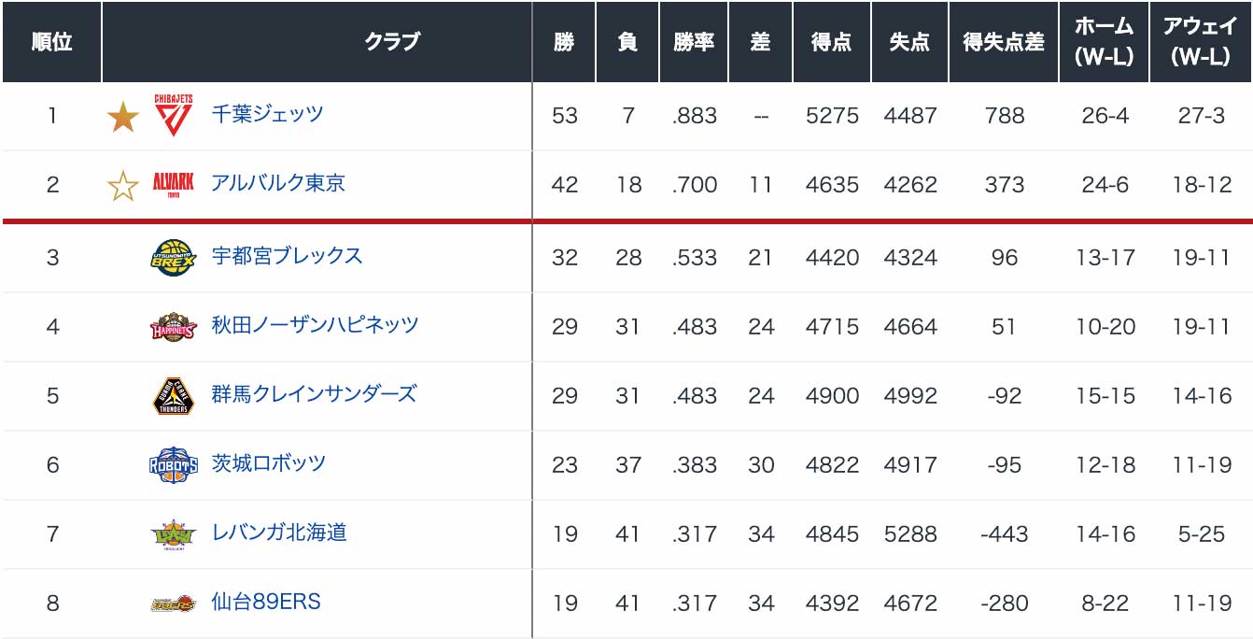1253x639 pixels.
Task: Open the 秋田ノーザンハピネッツ team link
Action: tap(315, 325)
